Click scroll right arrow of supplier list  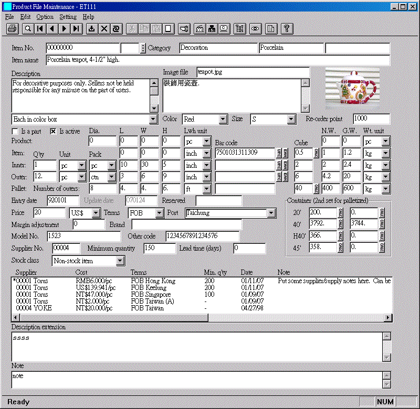(x=388, y=318)
